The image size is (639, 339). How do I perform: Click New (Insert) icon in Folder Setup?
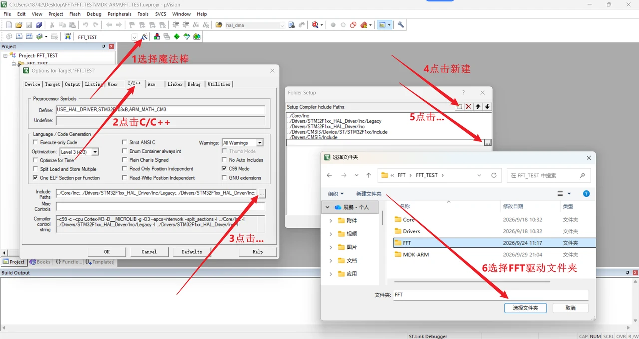(x=459, y=107)
